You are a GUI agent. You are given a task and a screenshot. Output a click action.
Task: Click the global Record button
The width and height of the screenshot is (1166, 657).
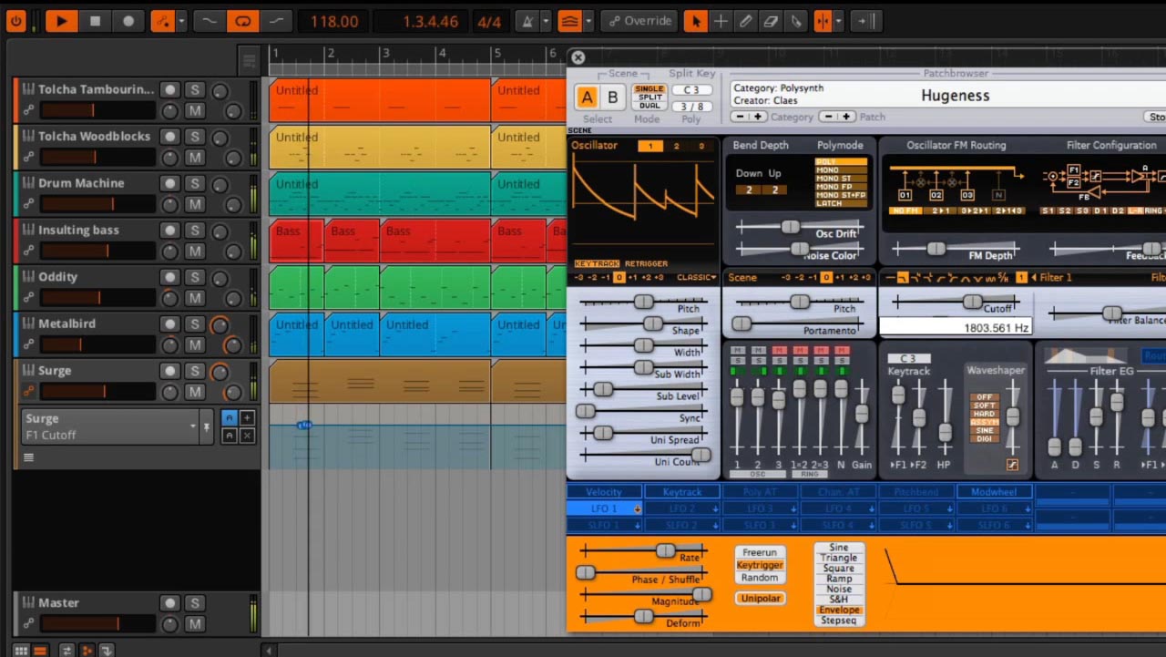click(x=128, y=21)
